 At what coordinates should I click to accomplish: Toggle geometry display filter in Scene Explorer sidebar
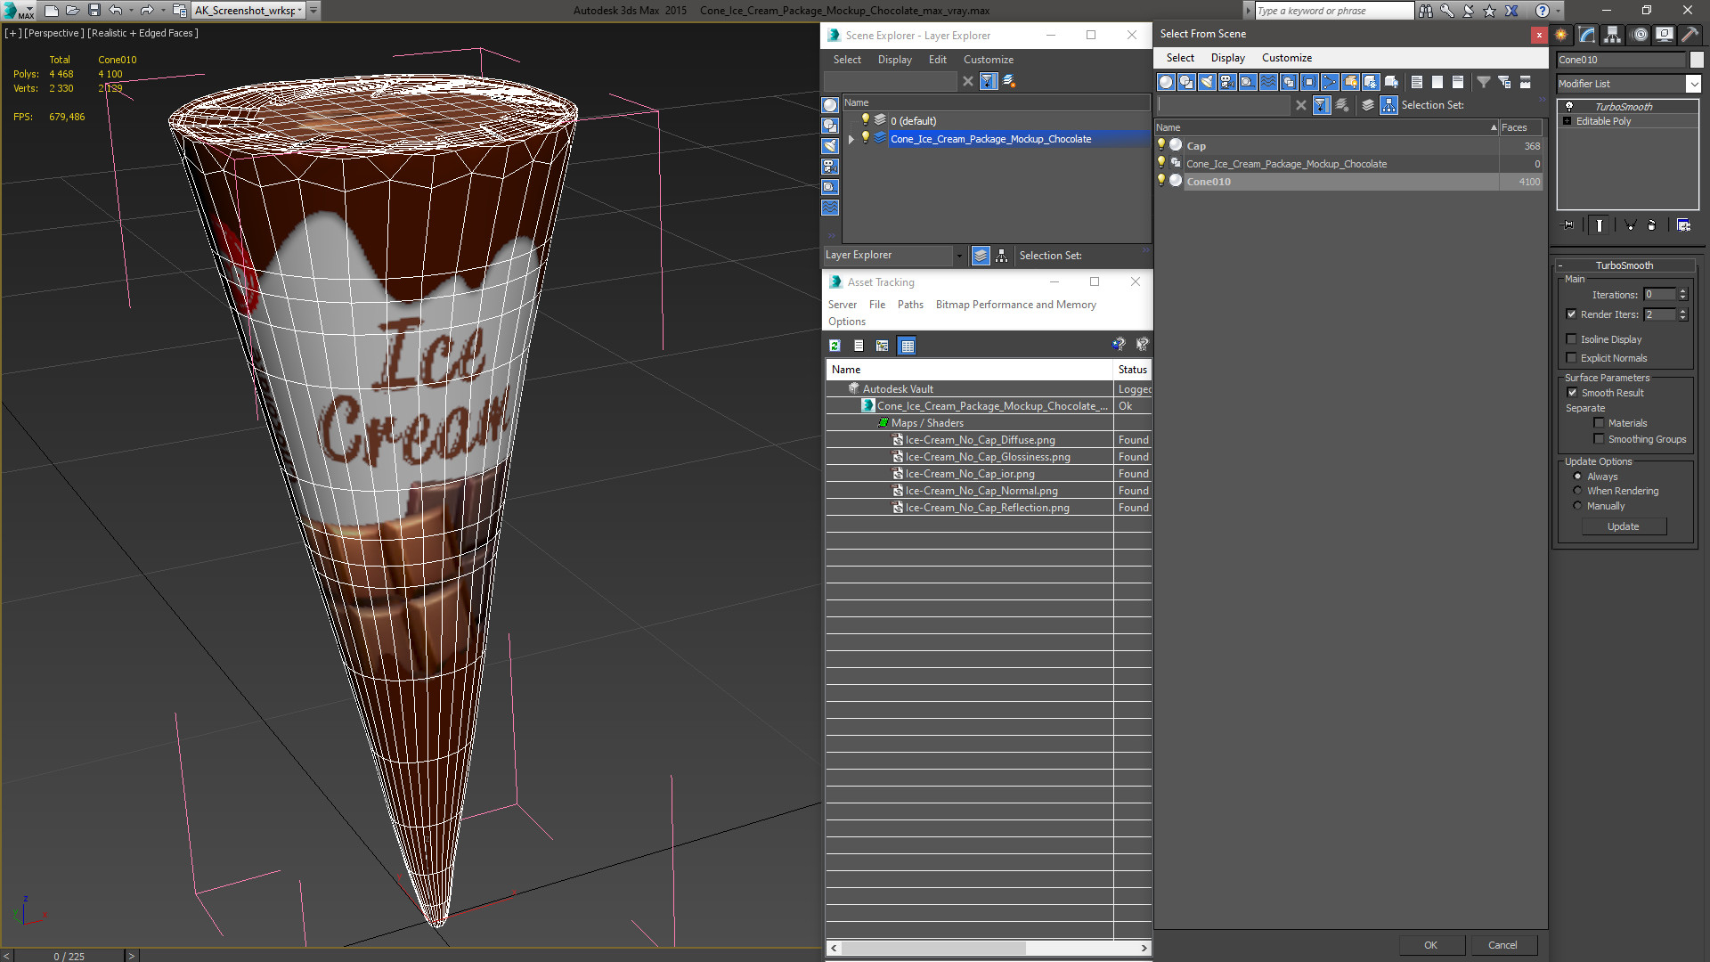[830, 105]
